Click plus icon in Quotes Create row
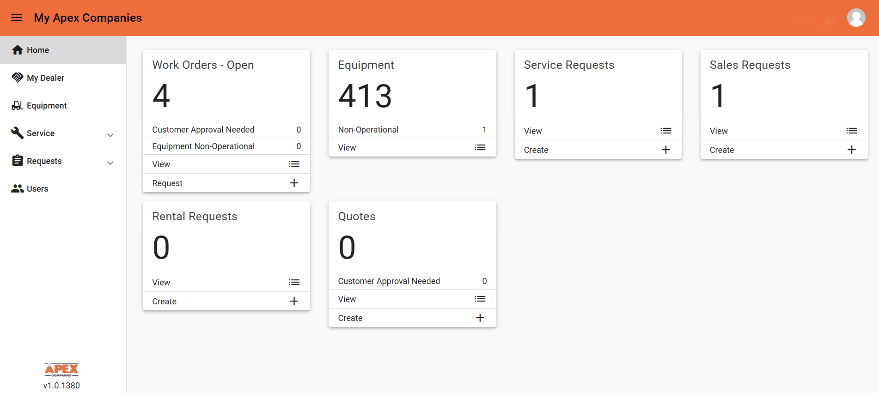This screenshot has width=879, height=393. pyautogui.click(x=480, y=318)
